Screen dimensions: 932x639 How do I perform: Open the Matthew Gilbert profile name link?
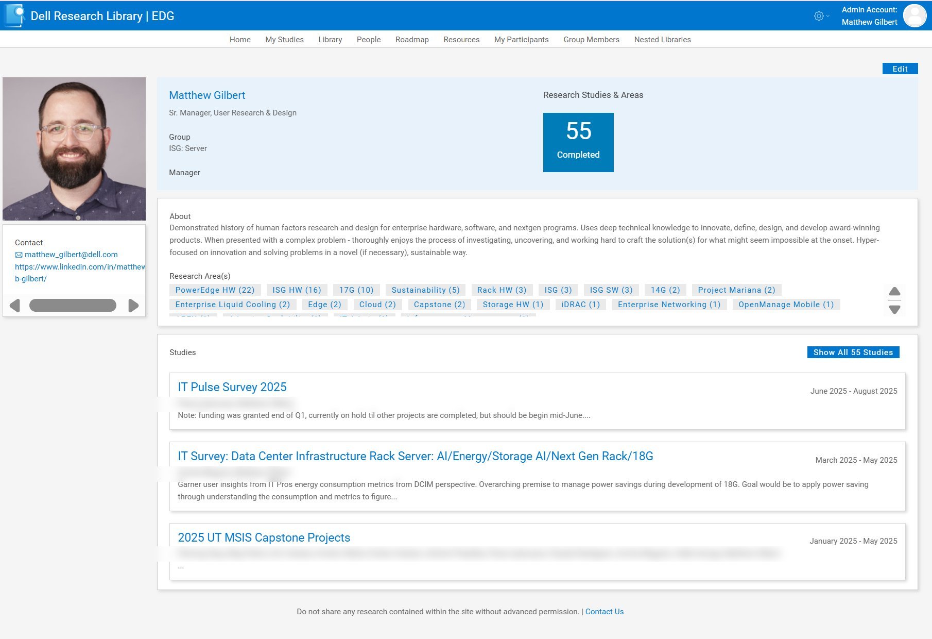click(x=207, y=95)
